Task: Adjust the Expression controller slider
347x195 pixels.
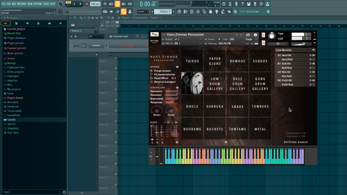Action: pyautogui.click(x=171, y=99)
